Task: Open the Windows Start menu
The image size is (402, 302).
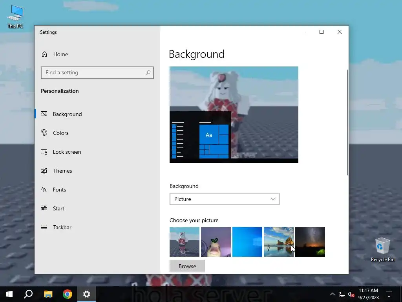Action: (x=9, y=294)
